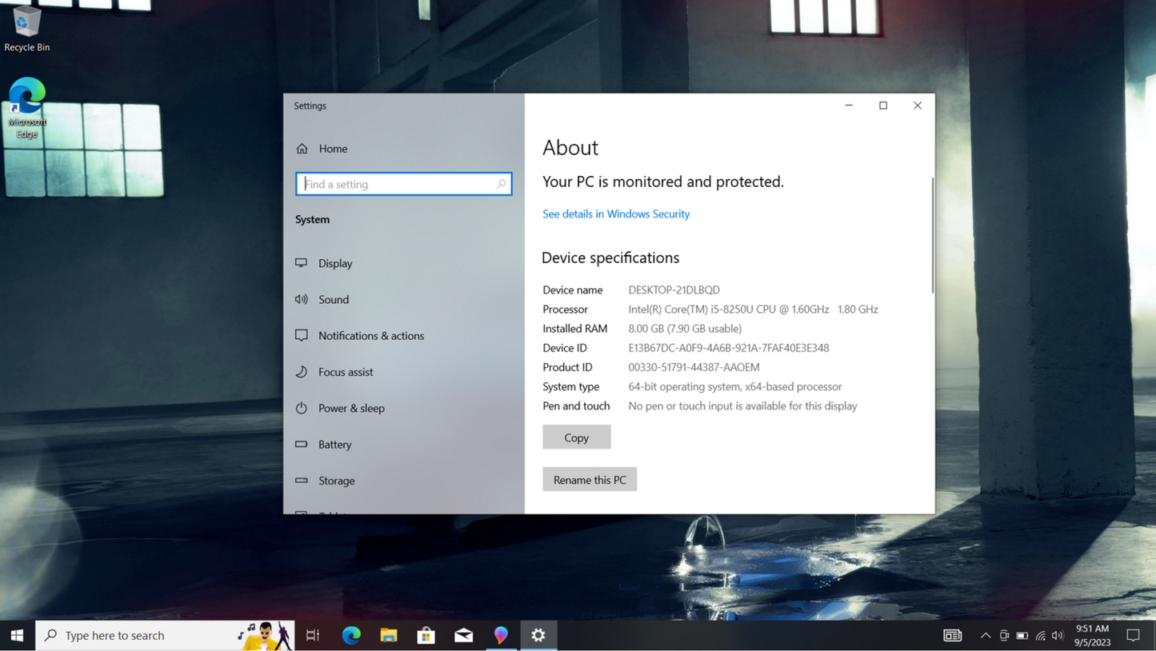Open Microsoft Store from the taskbar
This screenshot has width=1156, height=651.
[x=426, y=635]
